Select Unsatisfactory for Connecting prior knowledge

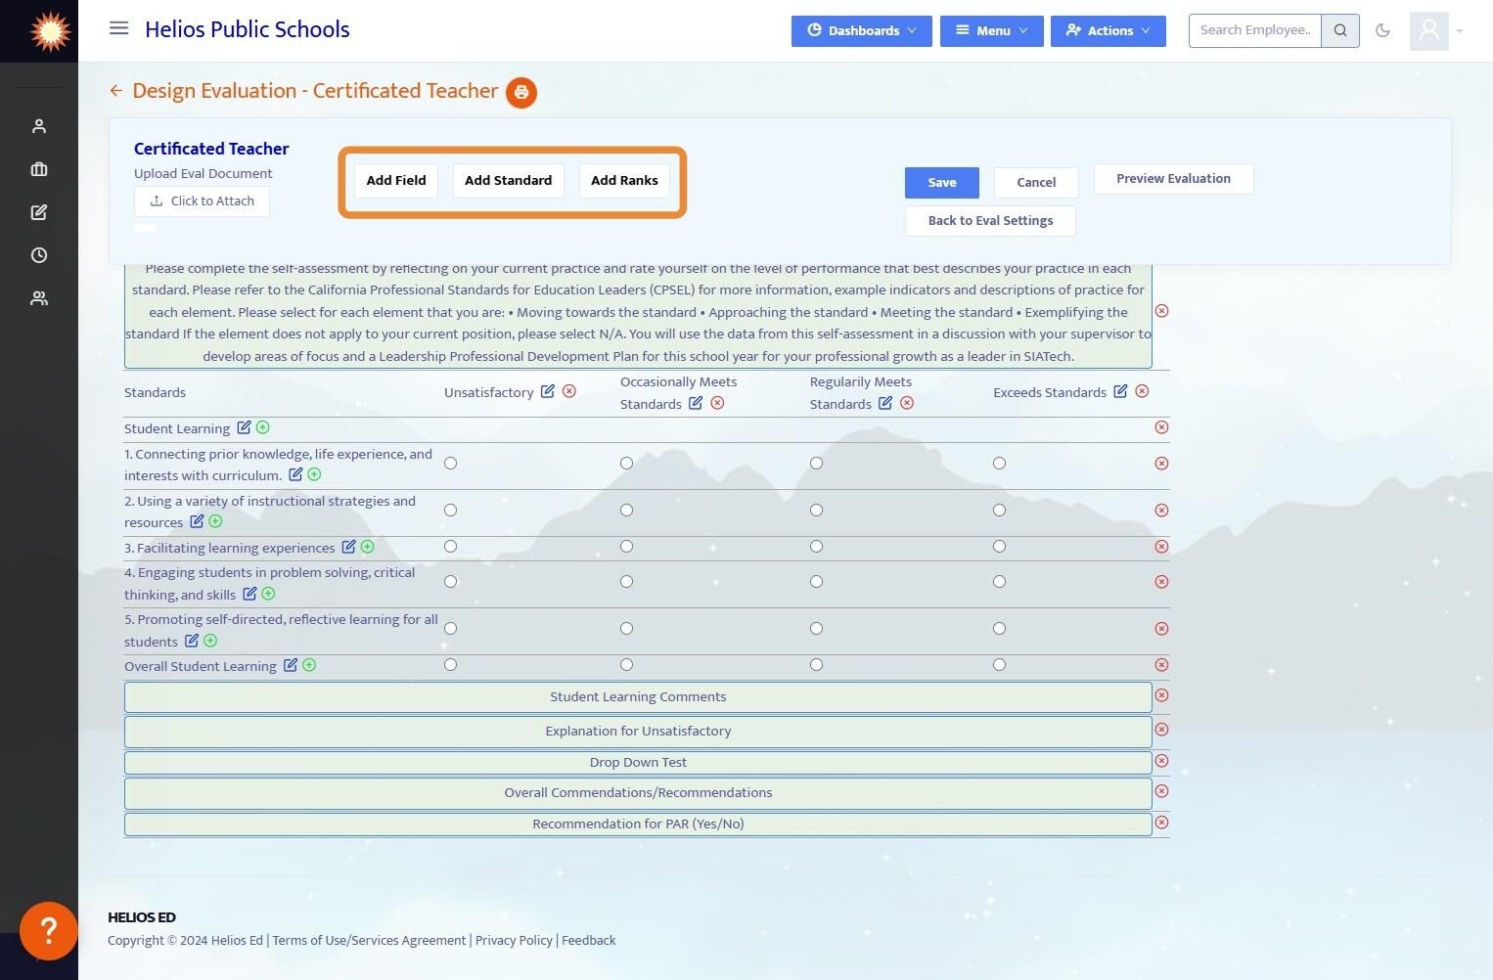450,464
